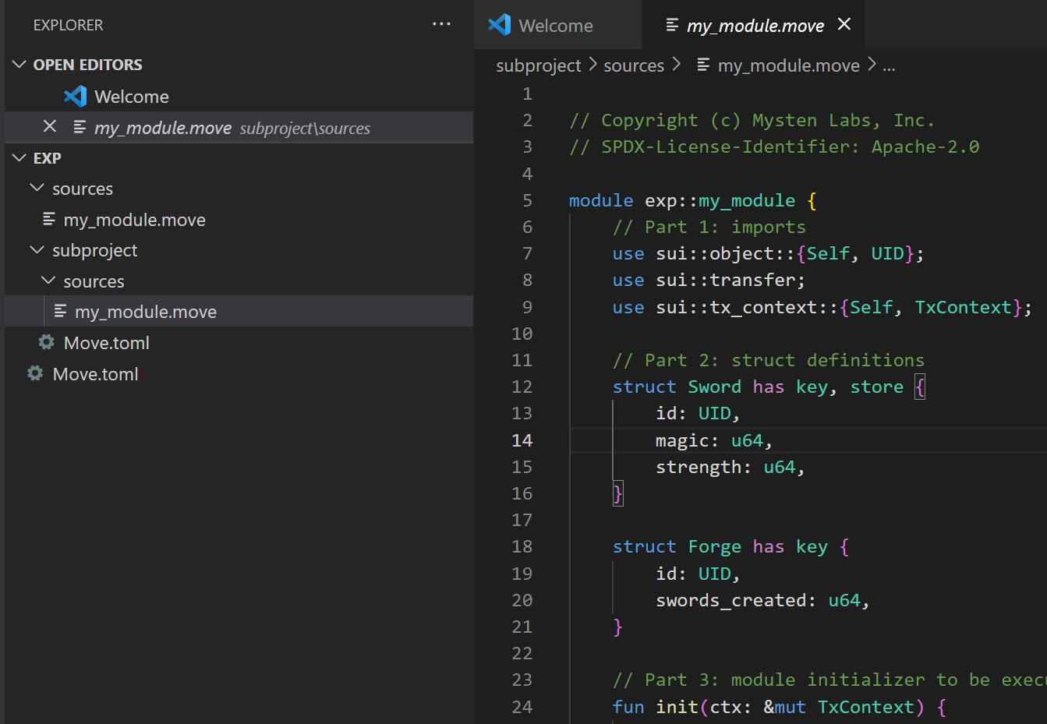Click line number 14 in the editor
The image size is (1047, 724).
click(x=522, y=440)
